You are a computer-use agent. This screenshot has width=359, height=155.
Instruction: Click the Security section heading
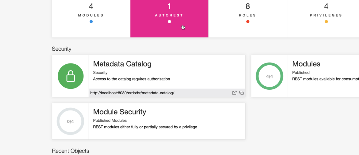point(62,49)
